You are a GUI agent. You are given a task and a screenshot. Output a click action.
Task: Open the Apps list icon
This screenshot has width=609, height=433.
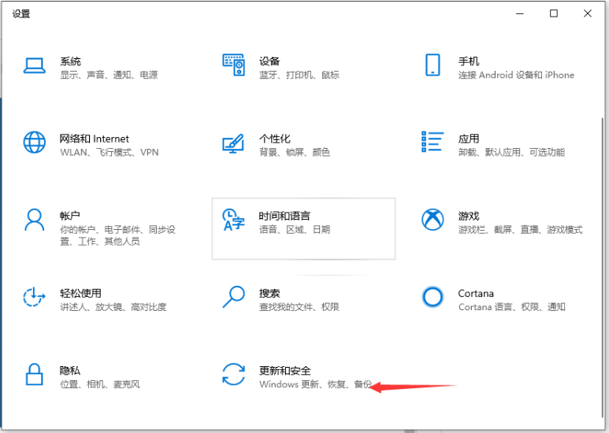433,142
